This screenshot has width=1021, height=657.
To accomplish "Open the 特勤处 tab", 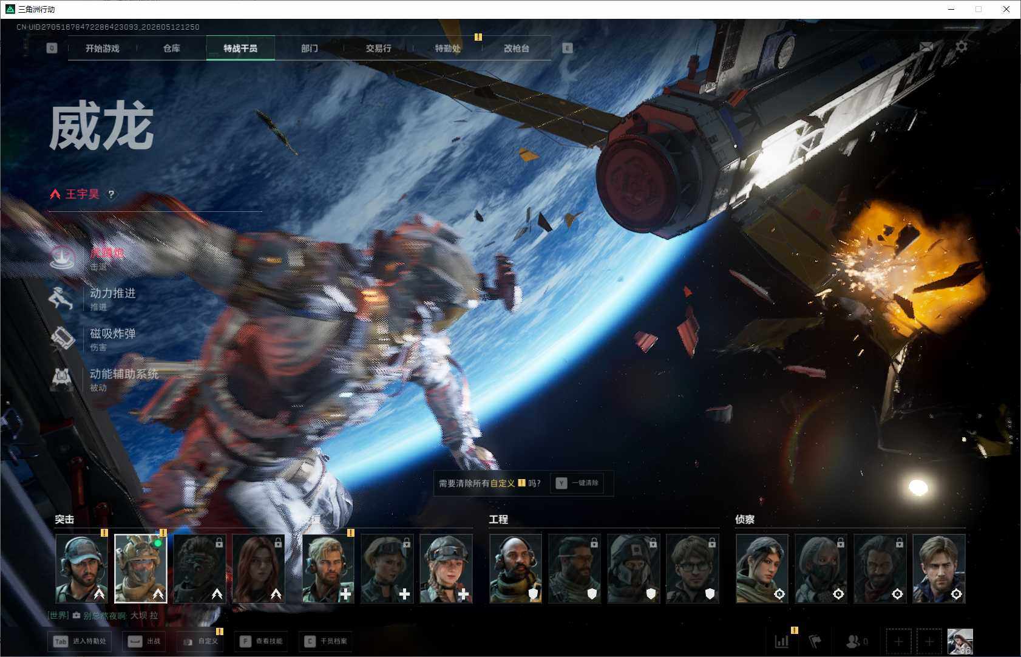I will pyautogui.click(x=447, y=48).
